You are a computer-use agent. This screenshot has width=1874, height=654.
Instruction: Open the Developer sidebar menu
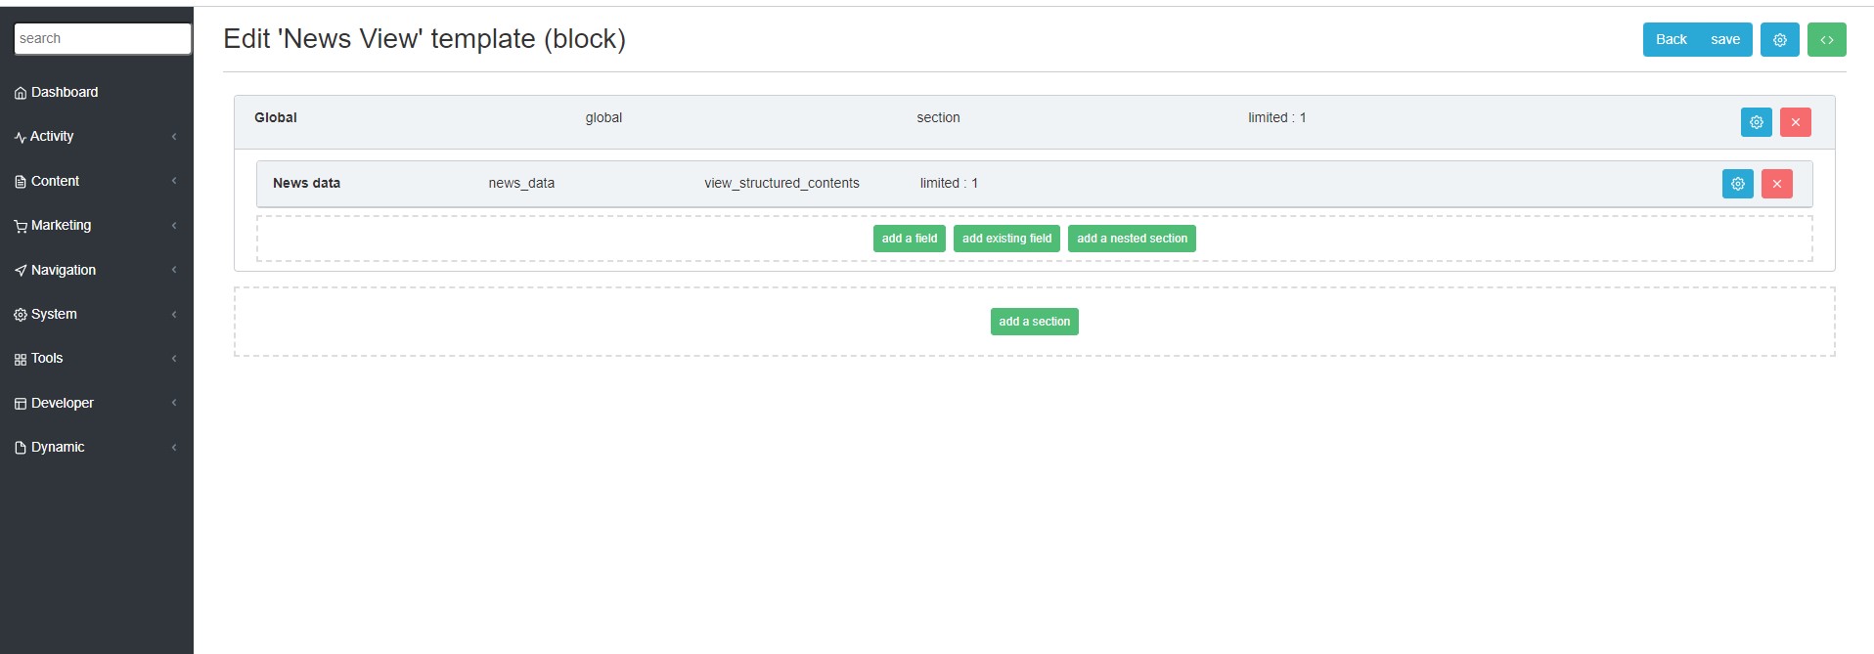(63, 403)
